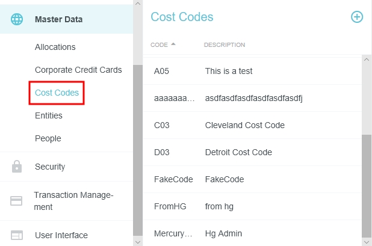Open Corporate Credit Cards page
The width and height of the screenshot is (372, 246).
point(78,70)
